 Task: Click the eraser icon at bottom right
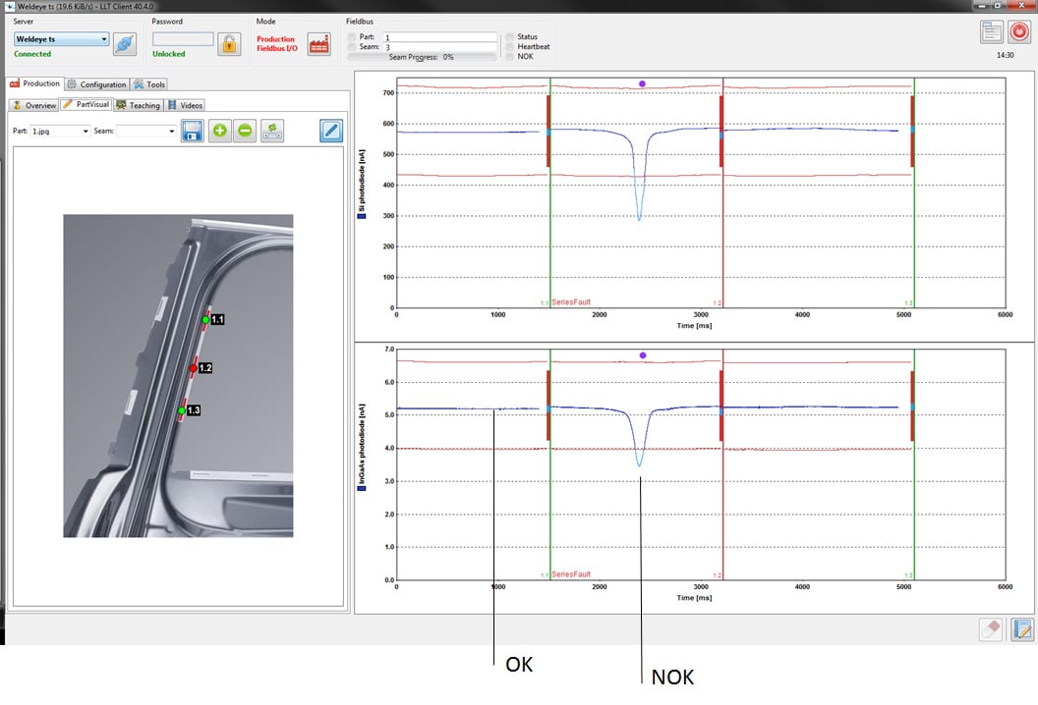[x=991, y=629]
